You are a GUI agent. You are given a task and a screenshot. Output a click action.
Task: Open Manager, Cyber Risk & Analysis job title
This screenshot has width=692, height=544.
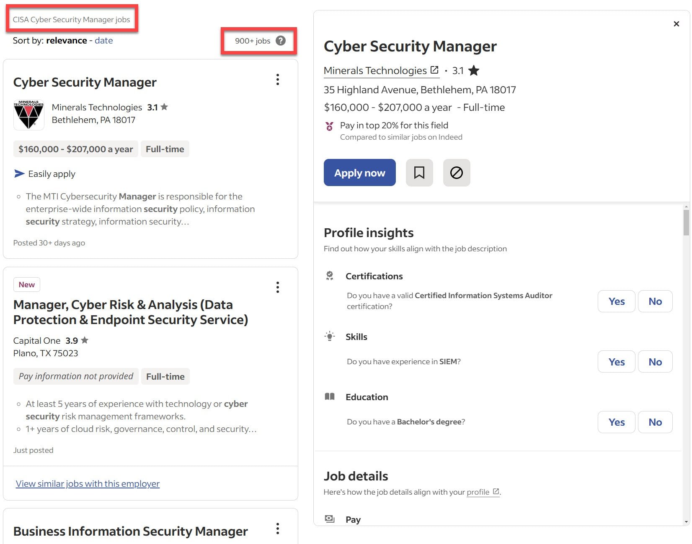pos(131,312)
